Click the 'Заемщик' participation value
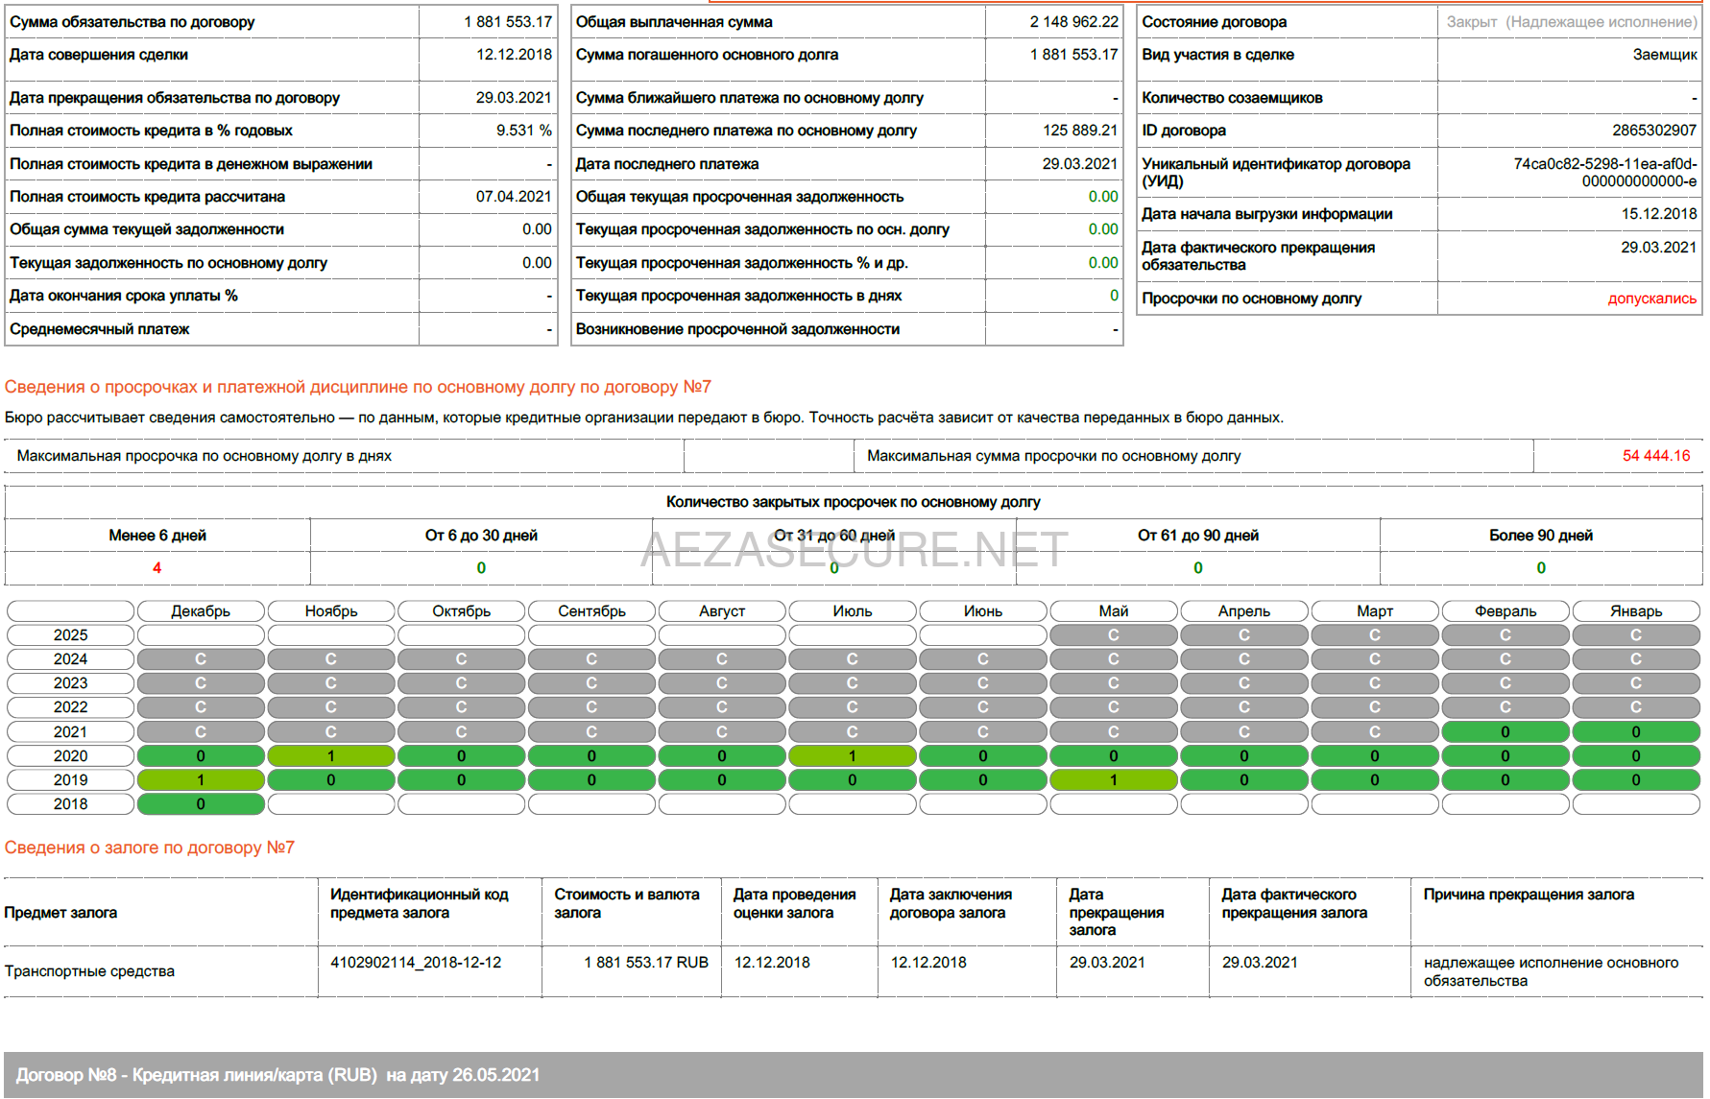This screenshot has width=1710, height=1099. [1665, 55]
